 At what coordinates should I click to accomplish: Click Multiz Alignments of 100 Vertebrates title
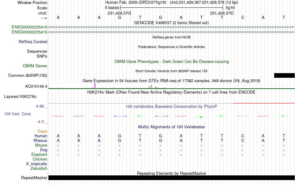pos(171,127)
